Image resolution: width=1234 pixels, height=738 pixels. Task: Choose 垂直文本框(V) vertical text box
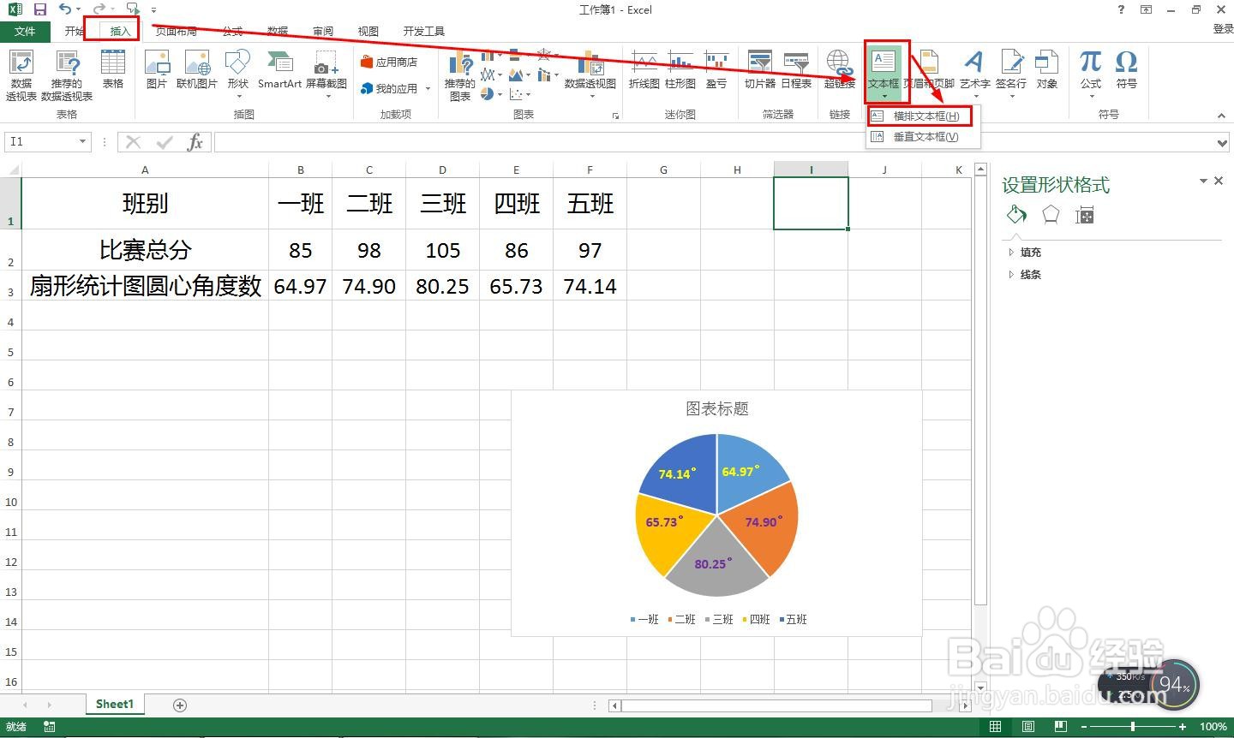(x=923, y=136)
